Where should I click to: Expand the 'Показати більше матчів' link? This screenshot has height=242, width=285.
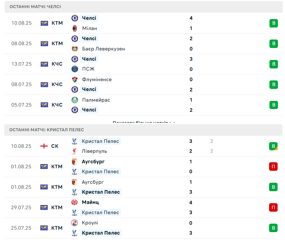coord(144,122)
